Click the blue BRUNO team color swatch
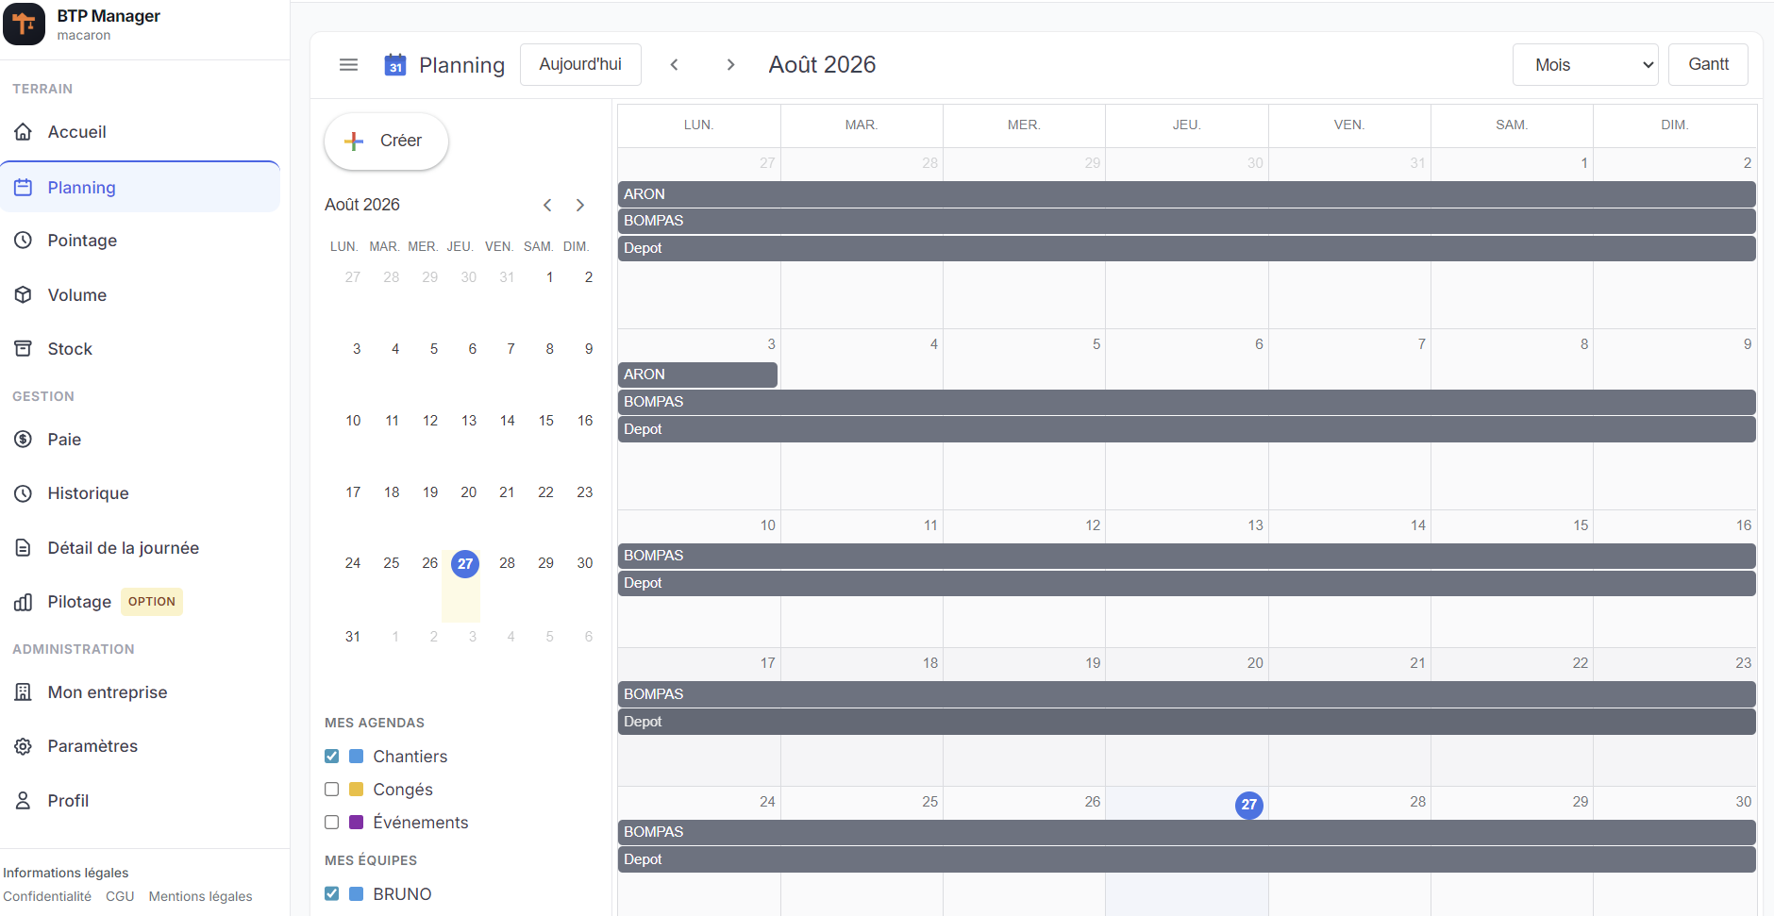This screenshot has width=1774, height=916. (357, 894)
